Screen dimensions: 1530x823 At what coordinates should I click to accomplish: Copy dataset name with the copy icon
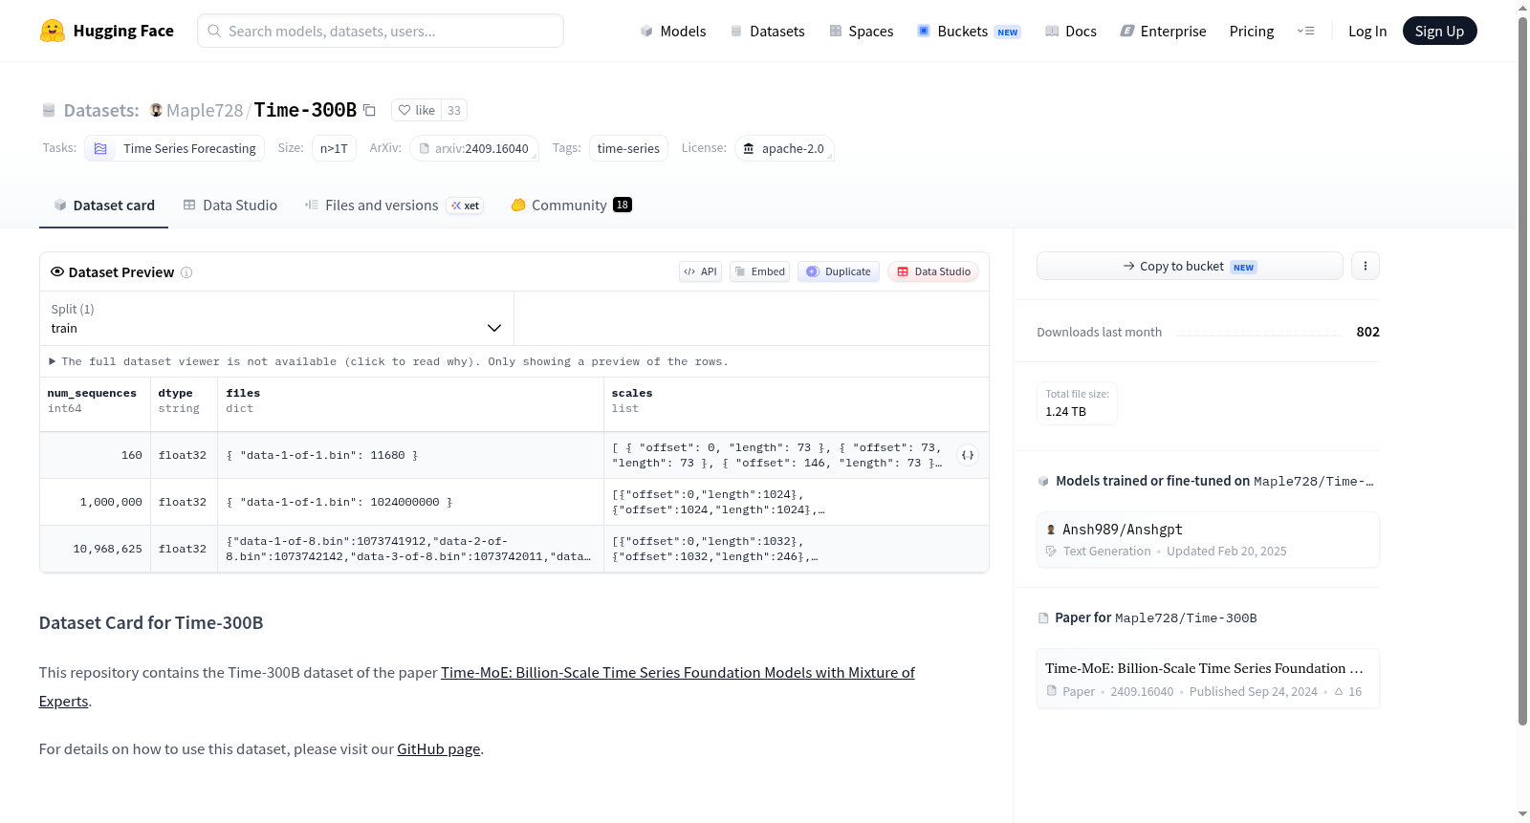(369, 110)
